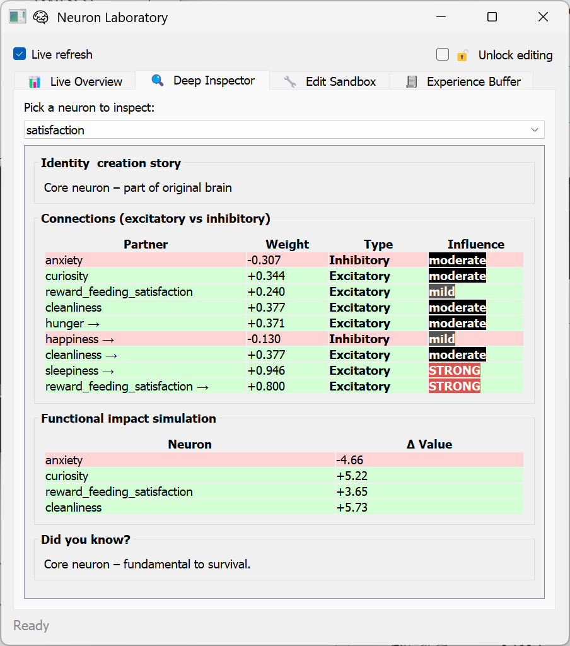
Task: Open the Edit Sandbox tab
Action: pyautogui.click(x=330, y=81)
